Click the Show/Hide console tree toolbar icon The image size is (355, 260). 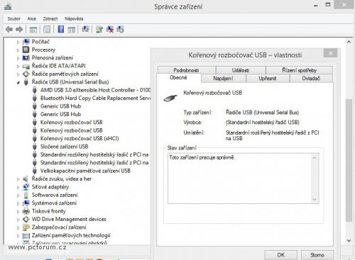pyautogui.click(x=33, y=30)
